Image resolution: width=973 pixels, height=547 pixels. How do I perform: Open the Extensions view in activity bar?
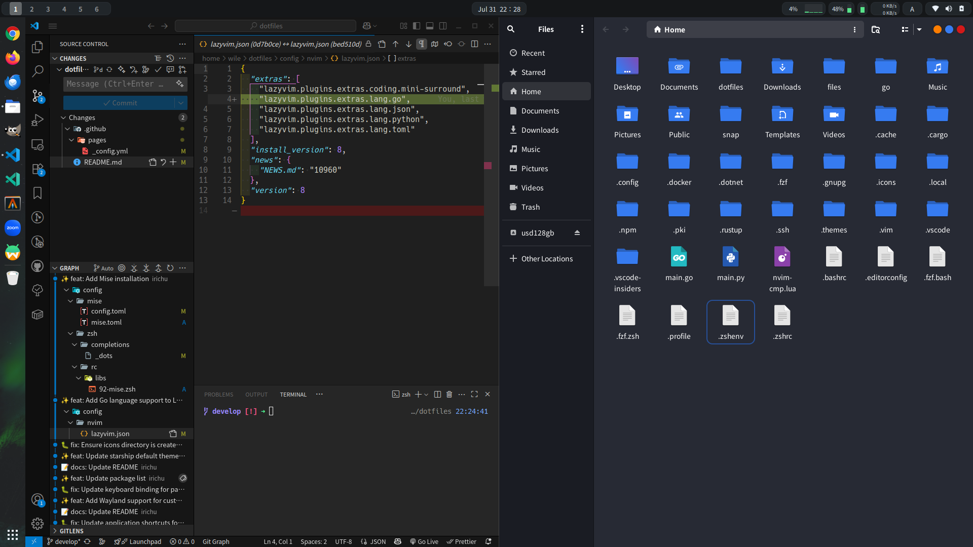coord(38,169)
